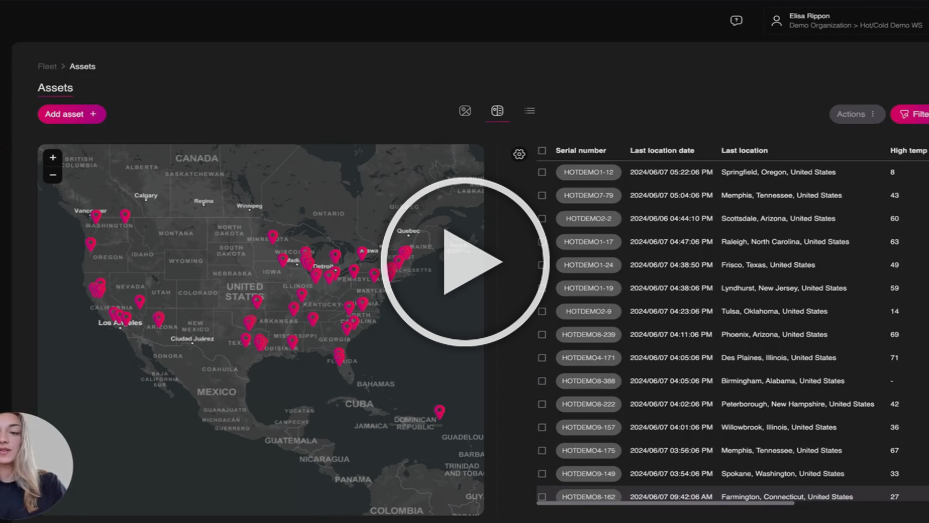Click 'Peterborough, New Hampshire, United States' cell
This screenshot has width=929, height=523.
(x=797, y=404)
